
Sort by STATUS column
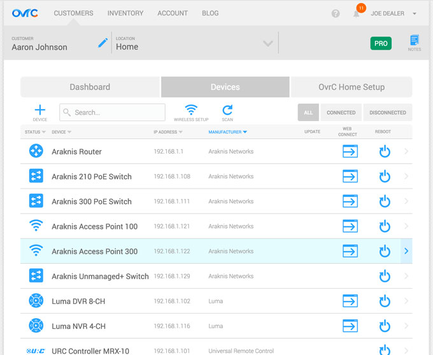(35, 132)
